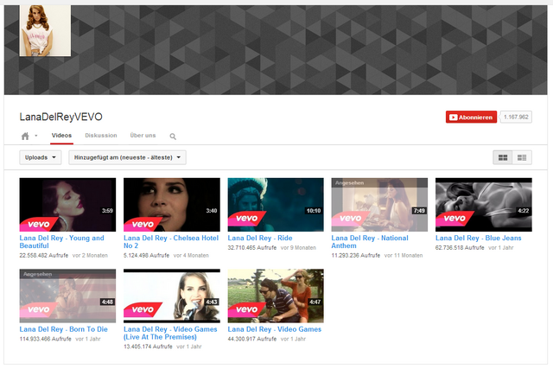Open the Diskussion tab
Screen dimensions: 553x369
click(101, 136)
